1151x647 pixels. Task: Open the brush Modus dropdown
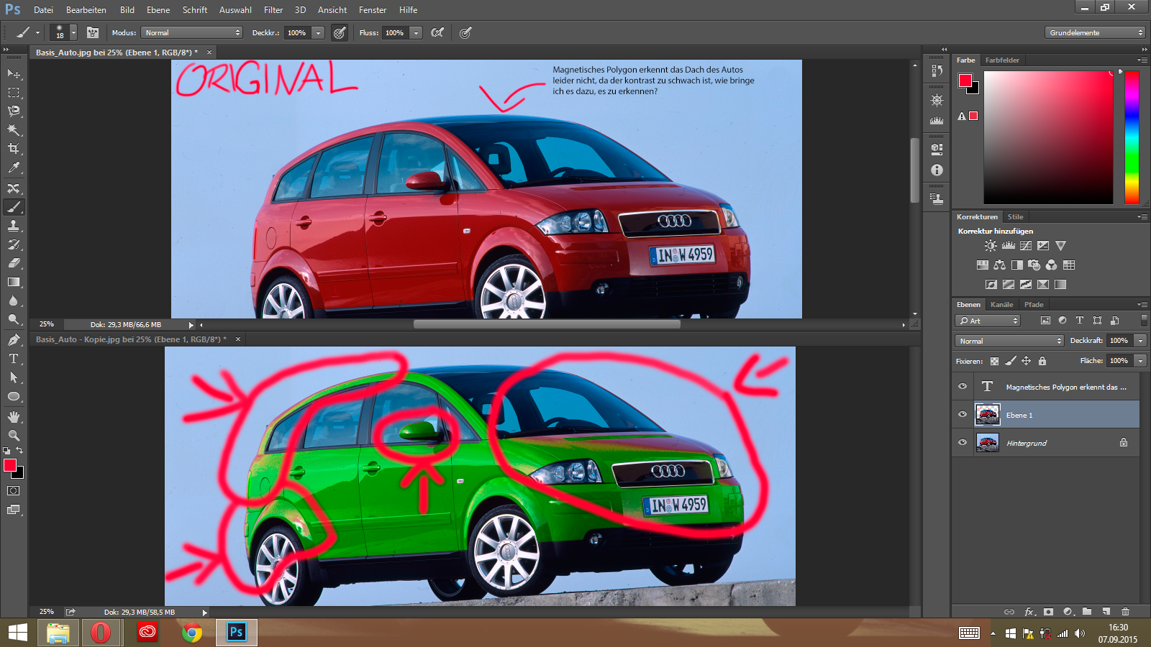[191, 33]
